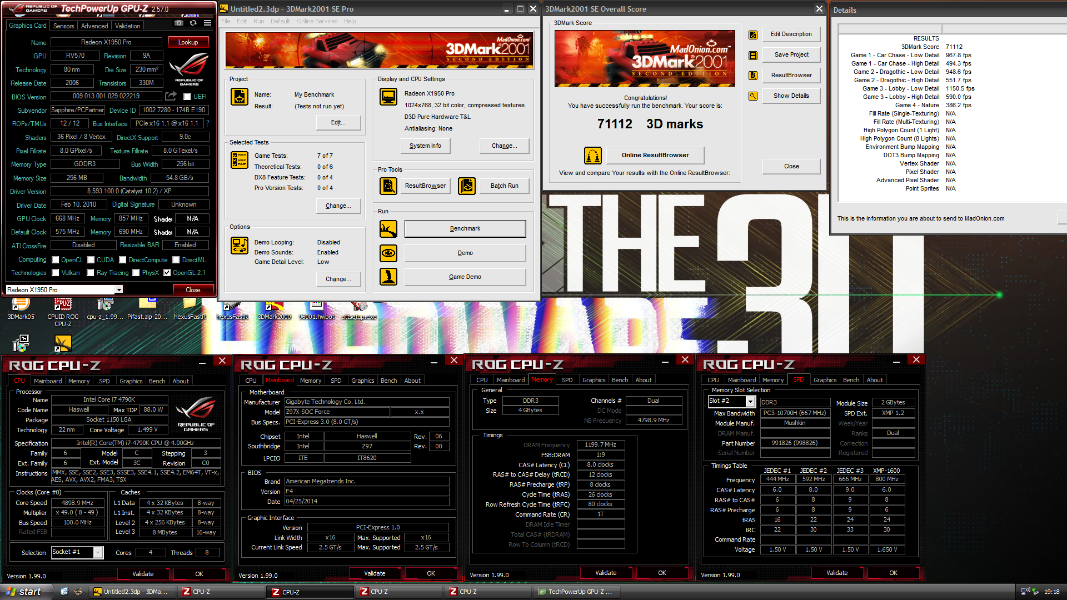Open the 3DMark05 desktop shortcut
Screen dimensions: 1067x600
point(21,308)
